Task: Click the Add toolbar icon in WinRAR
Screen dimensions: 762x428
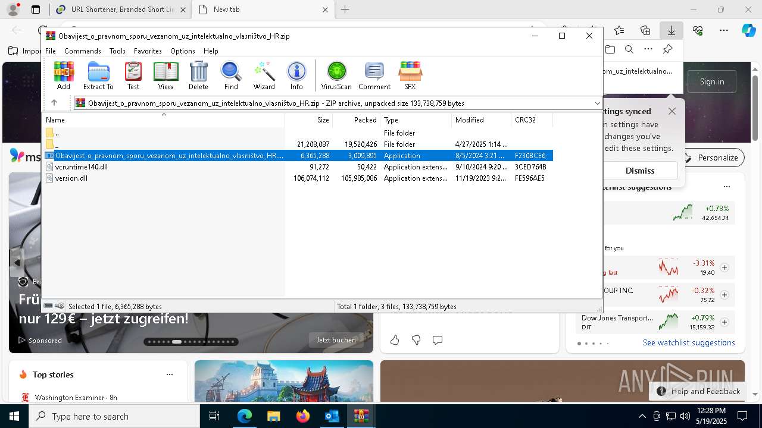Action: pyautogui.click(x=64, y=75)
